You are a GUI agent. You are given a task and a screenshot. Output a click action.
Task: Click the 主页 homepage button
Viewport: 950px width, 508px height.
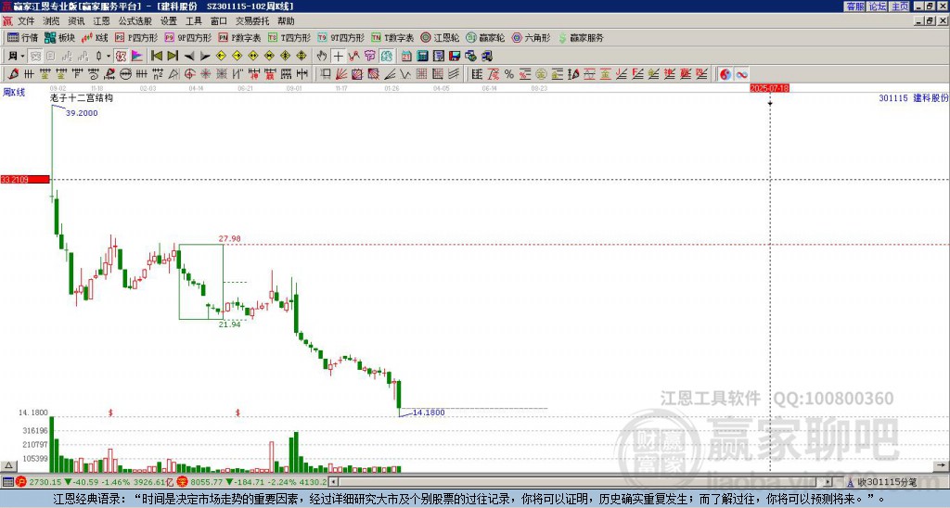coord(900,6)
